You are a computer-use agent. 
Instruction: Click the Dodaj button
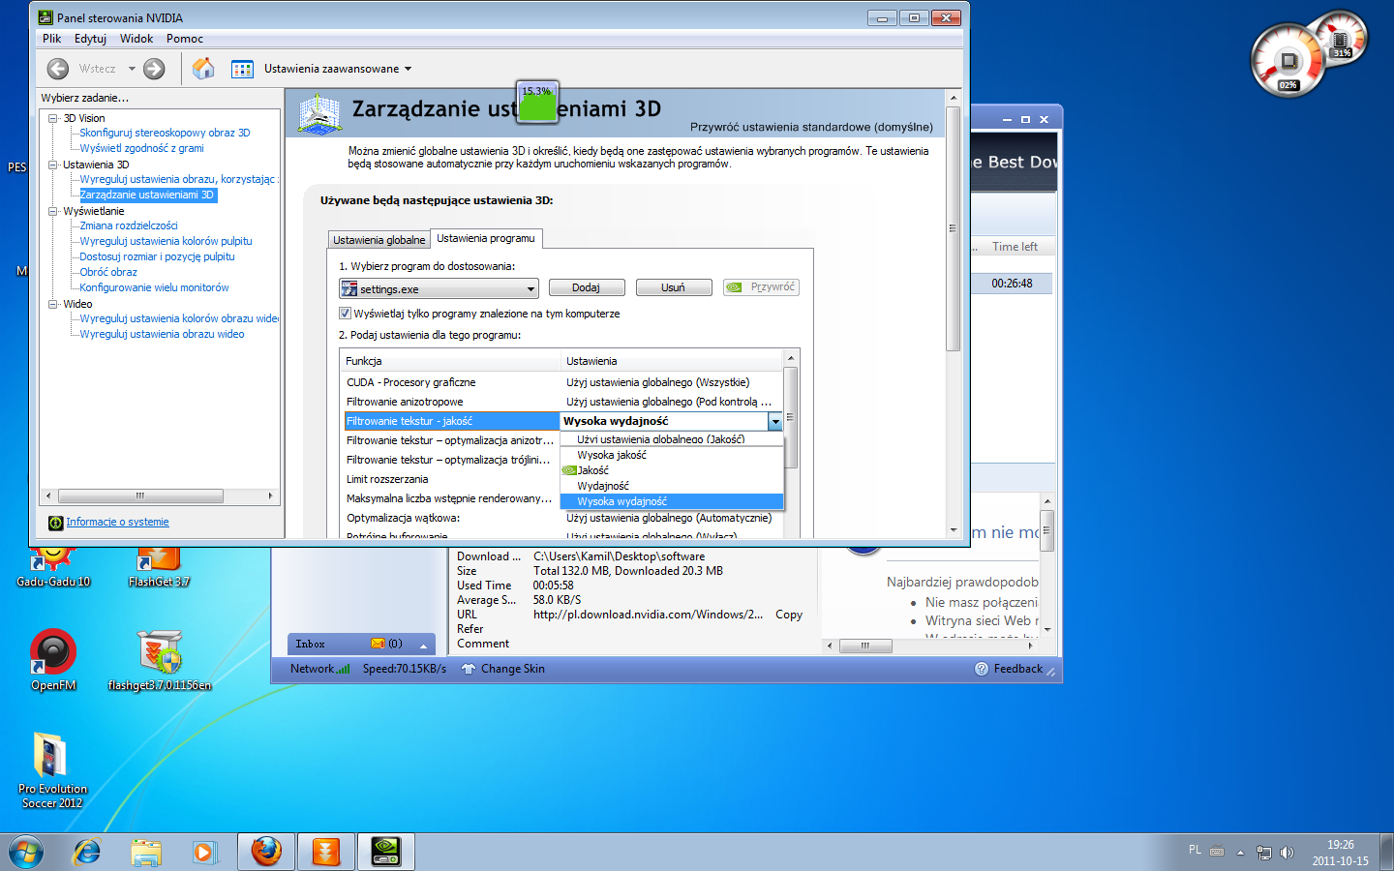586,287
